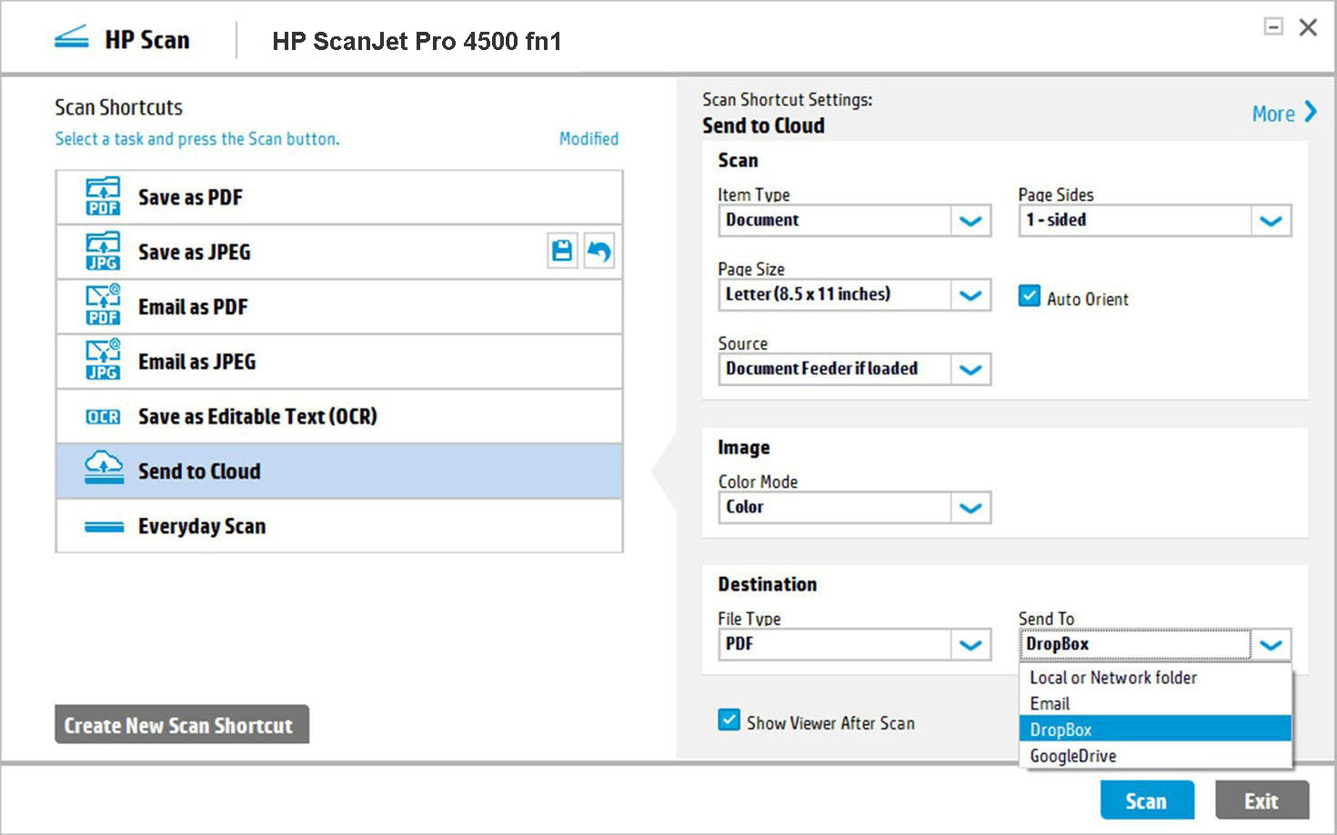This screenshot has height=835, width=1337.
Task: Expand the Page Size dropdown
Action: click(970, 295)
